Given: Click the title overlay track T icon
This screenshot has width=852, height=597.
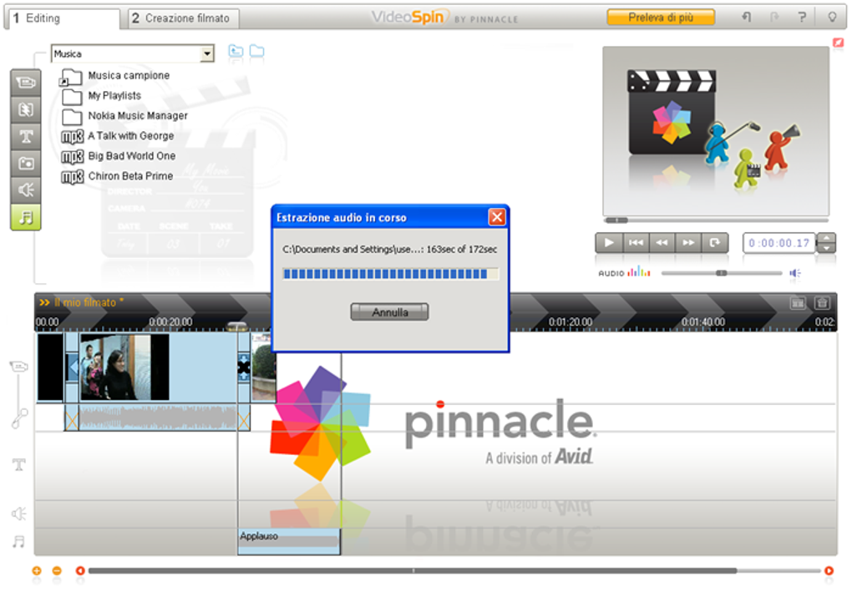Looking at the screenshot, I should [x=19, y=464].
